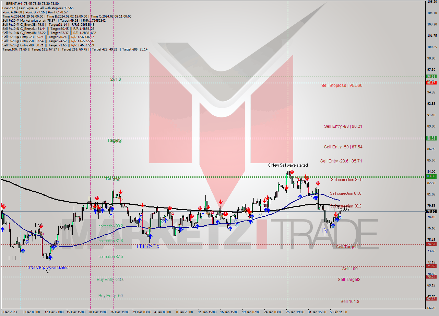The image size is (439, 316).
Task: Click the Buy Entry -50 label
Action: tap(110, 295)
